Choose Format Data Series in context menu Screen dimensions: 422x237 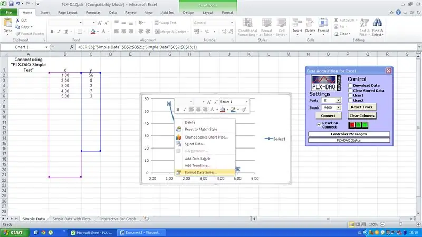[x=205, y=172]
